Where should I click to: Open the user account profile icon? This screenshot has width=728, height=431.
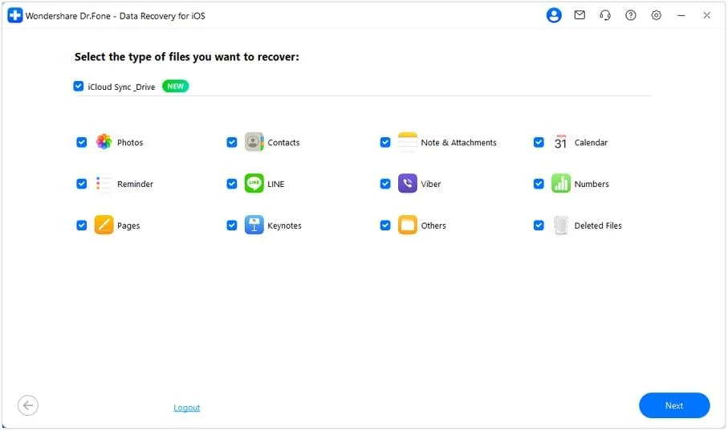554,15
